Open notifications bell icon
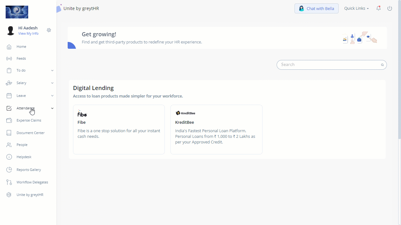The width and height of the screenshot is (401, 225). (378, 8)
